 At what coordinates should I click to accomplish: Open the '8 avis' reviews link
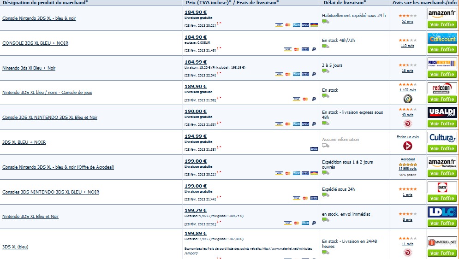click(407, 219)
